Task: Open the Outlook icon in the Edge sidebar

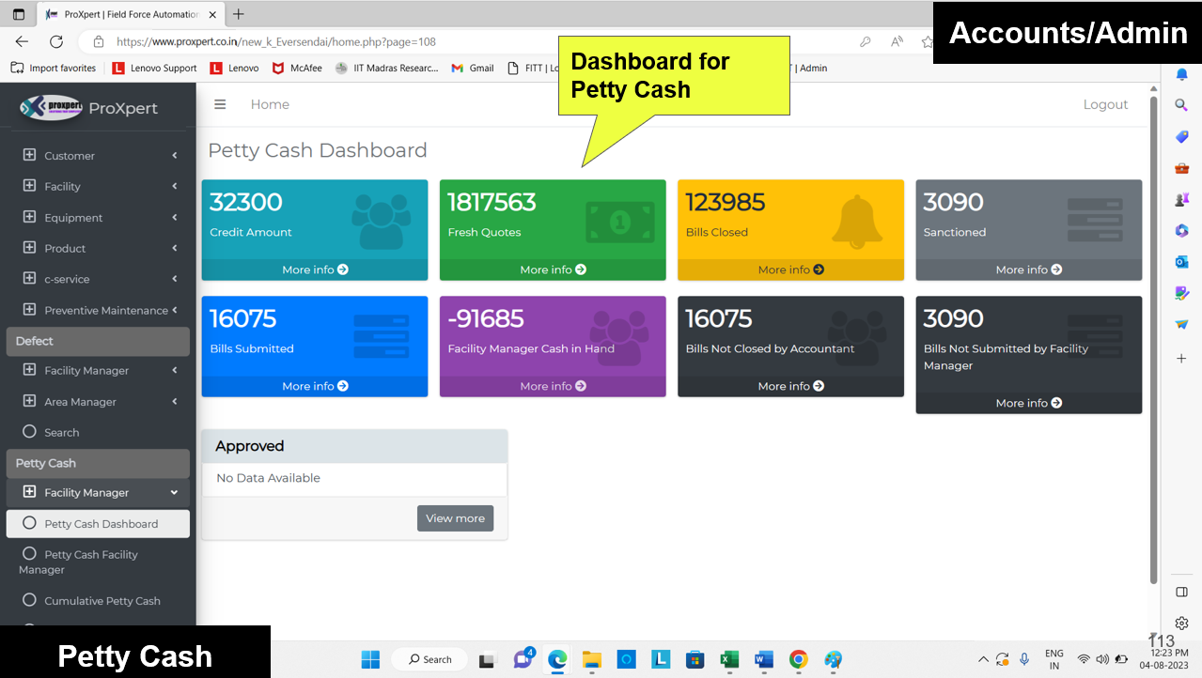Action: click(x=1181, y=261)
